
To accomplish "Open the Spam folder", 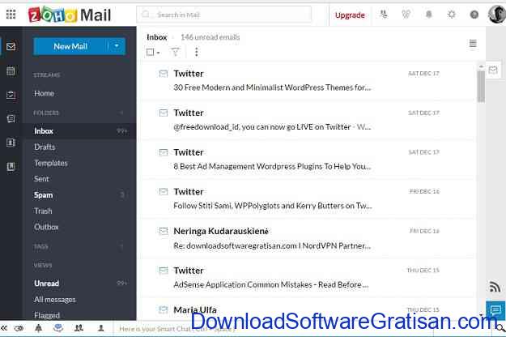I will coord(43,195).
